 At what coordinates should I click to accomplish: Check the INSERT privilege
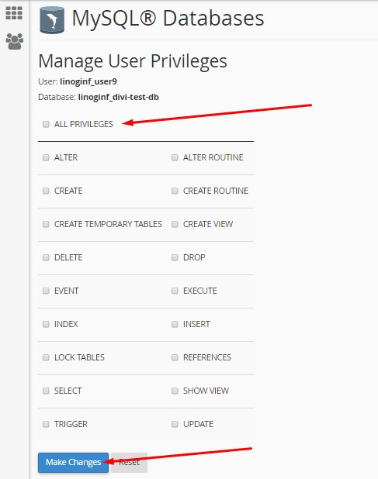click(x=175, y=324)
